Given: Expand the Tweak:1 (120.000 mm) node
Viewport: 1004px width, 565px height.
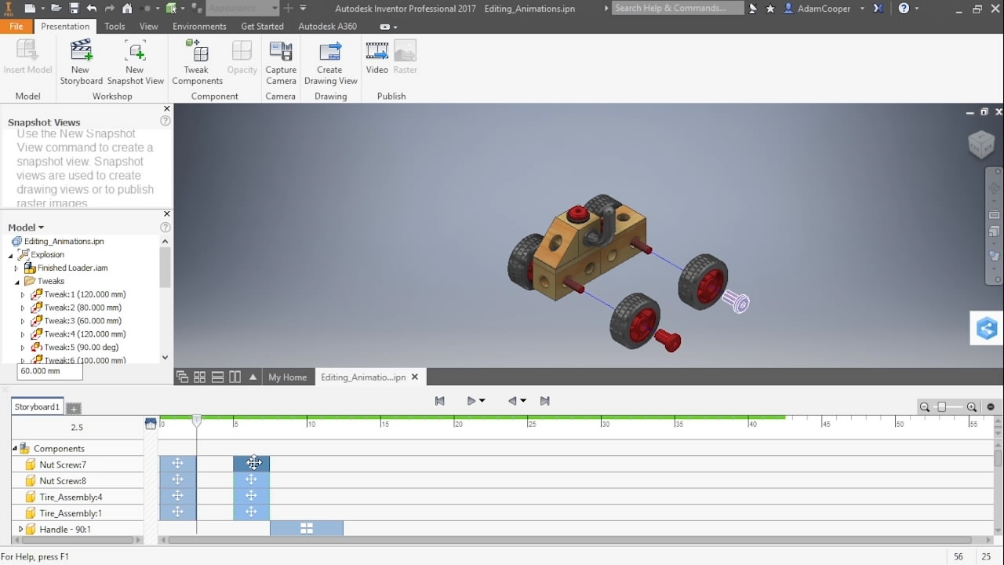Looking at the screenshot, I should [23, 295].
